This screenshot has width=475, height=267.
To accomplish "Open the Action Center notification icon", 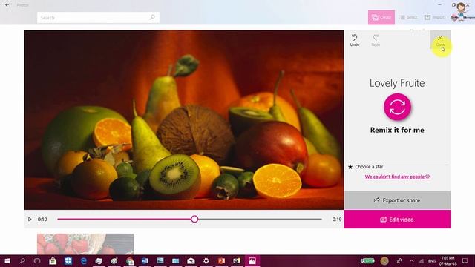I will pos(465,260).
